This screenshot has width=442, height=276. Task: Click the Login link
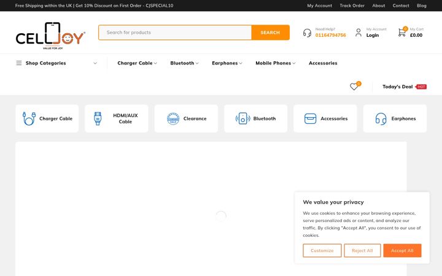point(373,35)
